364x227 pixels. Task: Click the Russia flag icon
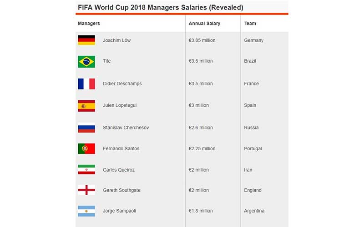click(86, 128)
